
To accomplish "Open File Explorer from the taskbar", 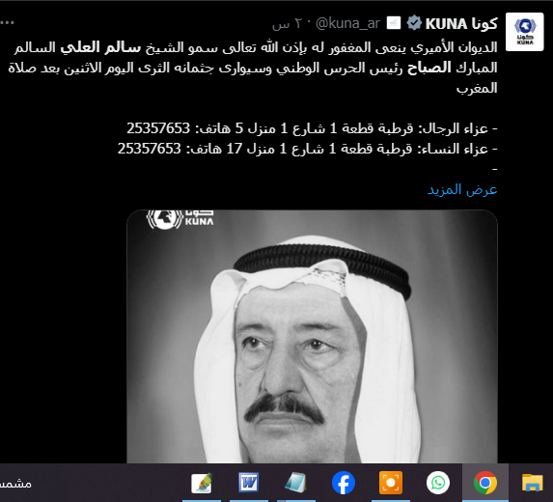I will pyautogui.click(x=532, y=483).
